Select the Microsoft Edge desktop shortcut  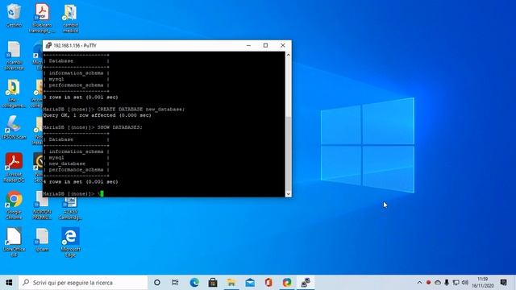(x=70, y=242)
